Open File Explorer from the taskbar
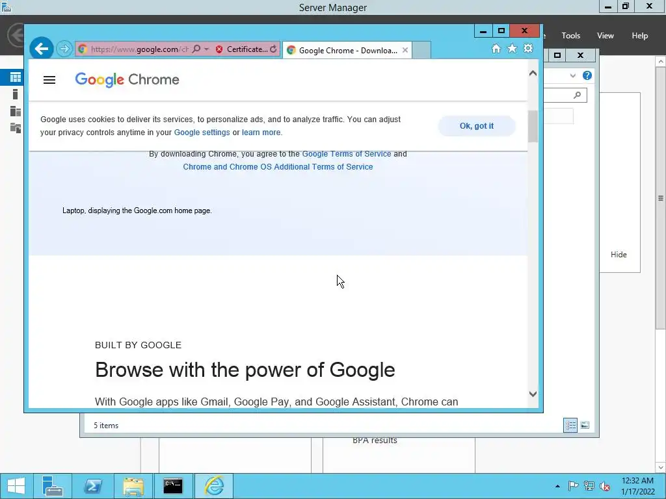 coord(133,486)
